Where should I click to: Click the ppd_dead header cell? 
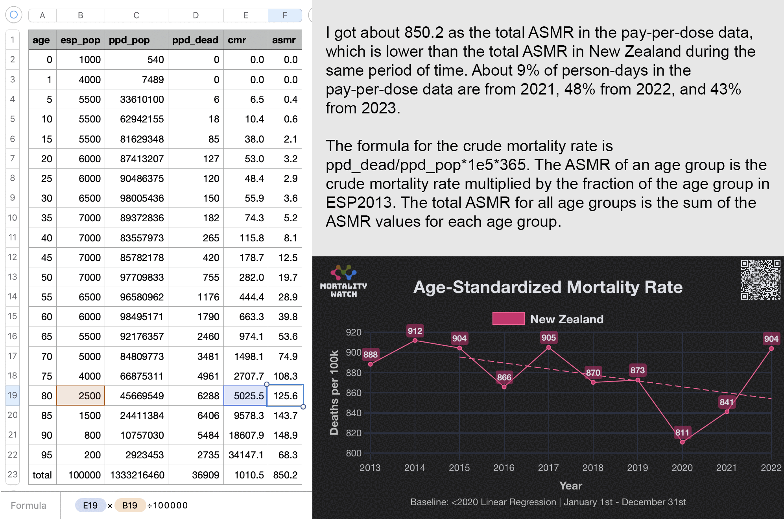tap(195, 40)
